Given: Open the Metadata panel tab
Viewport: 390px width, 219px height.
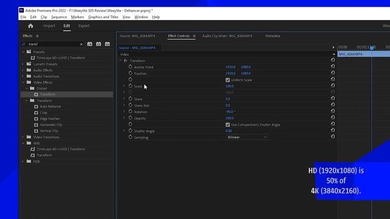Looking at the screenshot, I should pyautogui.click(x=272, y=36).
